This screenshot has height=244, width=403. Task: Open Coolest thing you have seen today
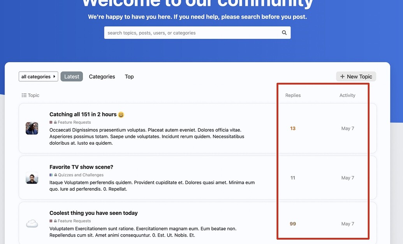coord(93,213)
